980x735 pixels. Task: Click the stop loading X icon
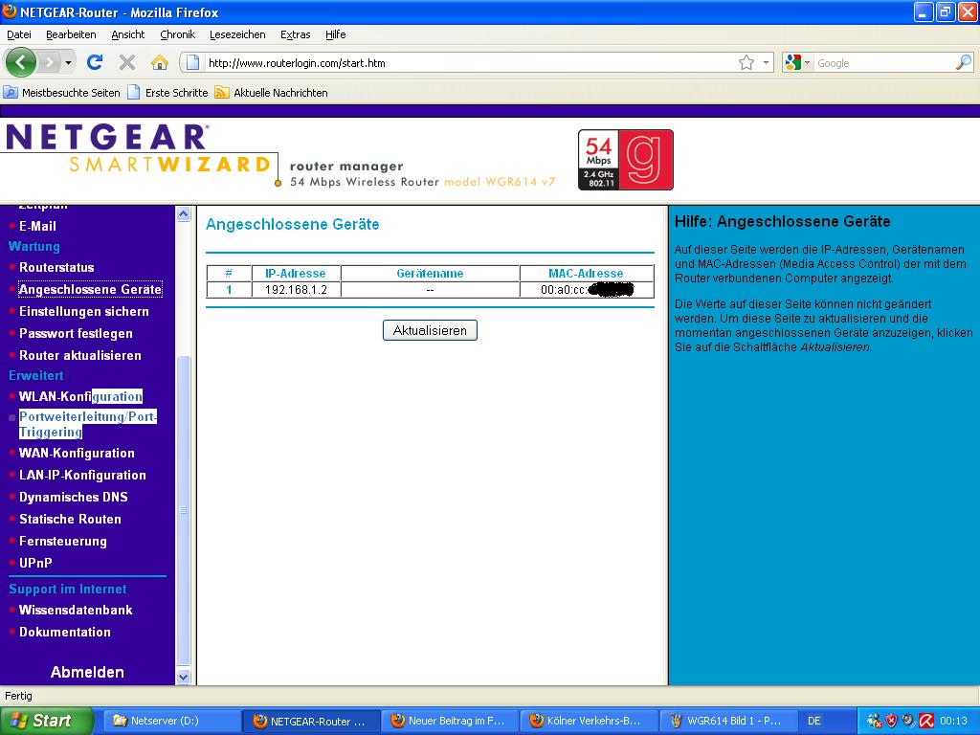[127, 62]
